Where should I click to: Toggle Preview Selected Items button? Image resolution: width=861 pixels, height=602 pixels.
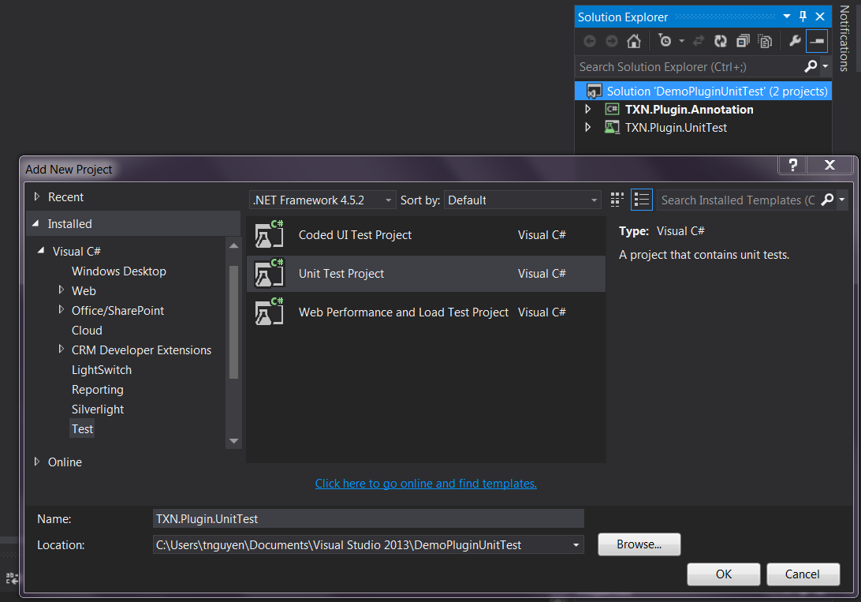[817, 41]
